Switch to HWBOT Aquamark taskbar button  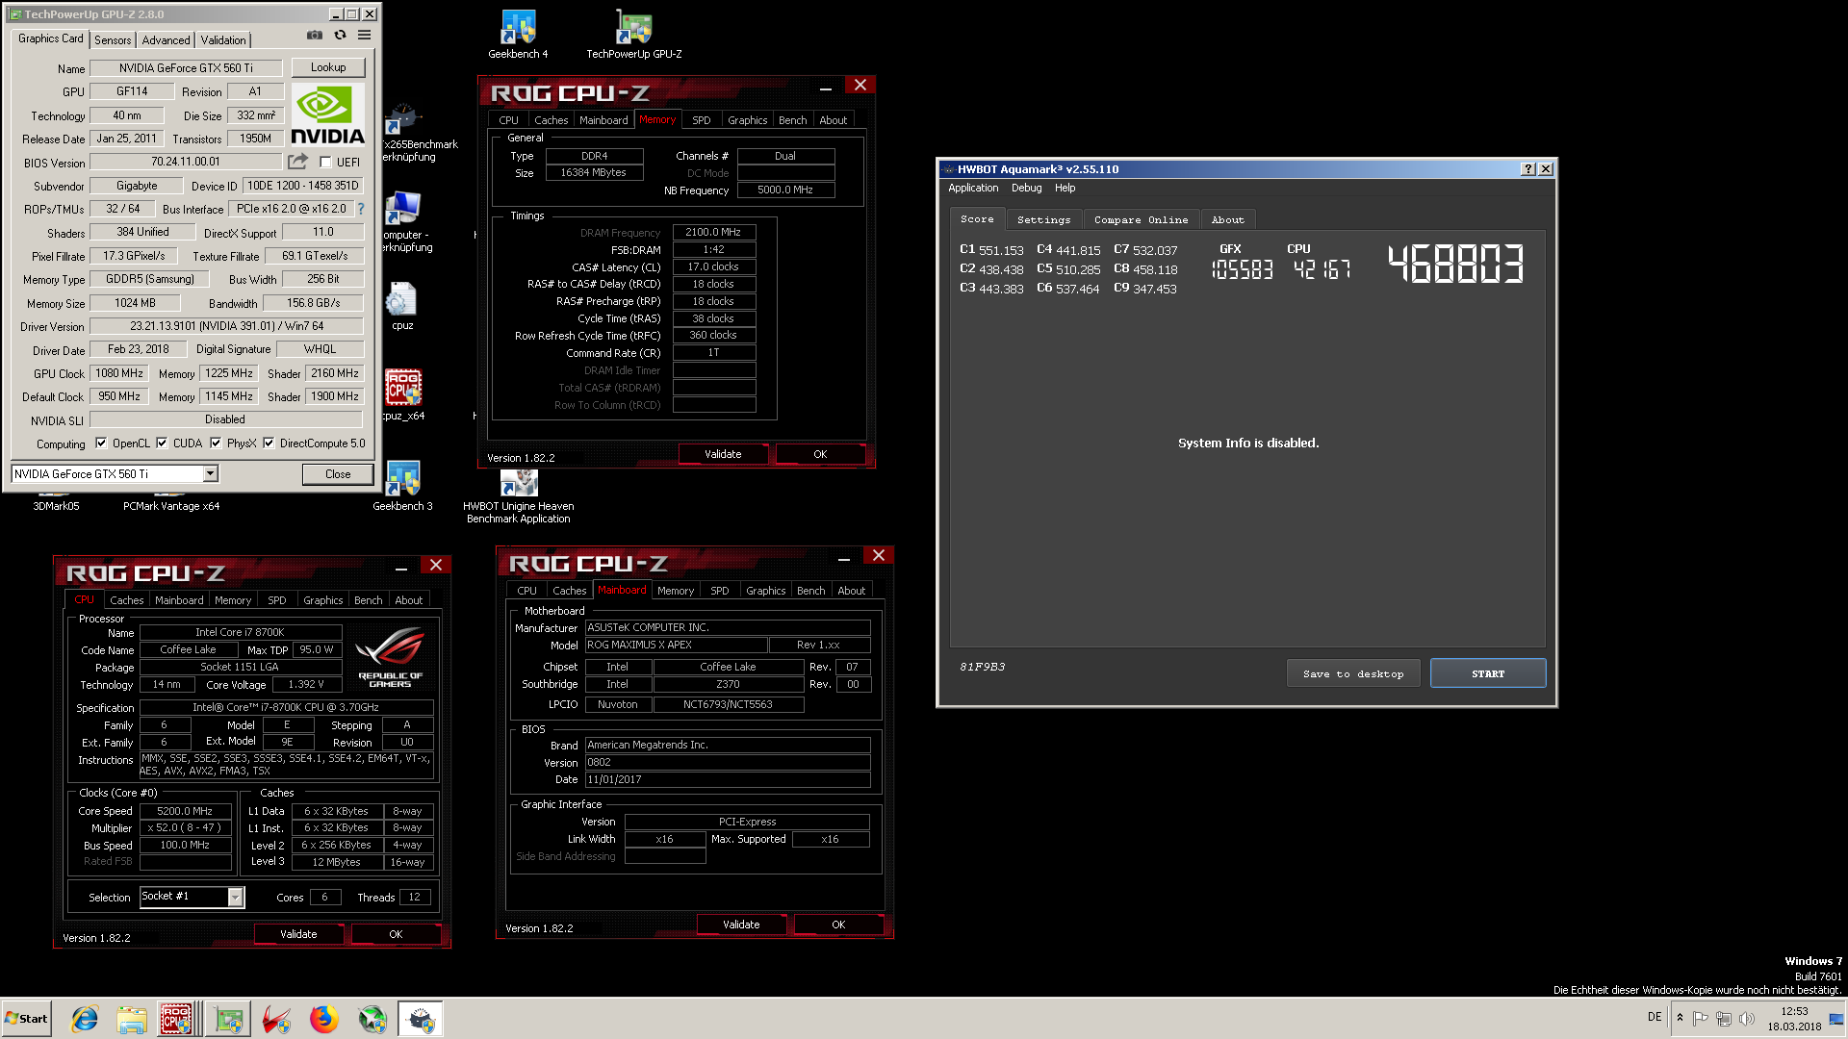[x=422, y=1019]
